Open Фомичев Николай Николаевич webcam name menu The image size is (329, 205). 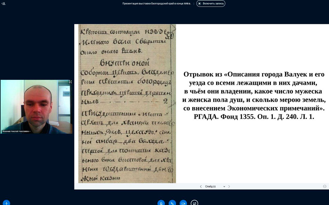16,131
